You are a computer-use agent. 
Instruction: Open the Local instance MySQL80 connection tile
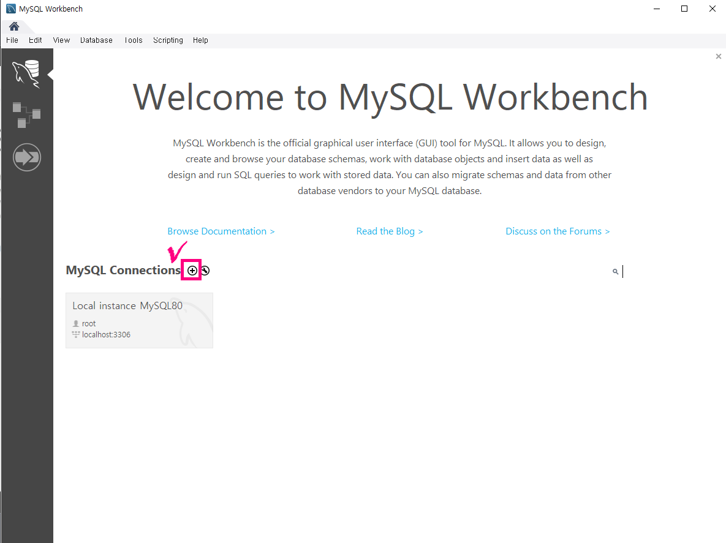pyautogui.click(x=139, y=320)
